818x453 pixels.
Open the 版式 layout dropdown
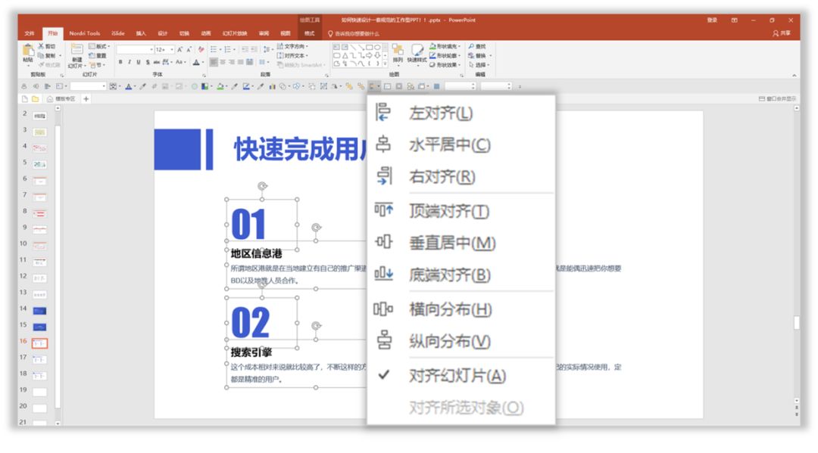(x=98, y=46)
